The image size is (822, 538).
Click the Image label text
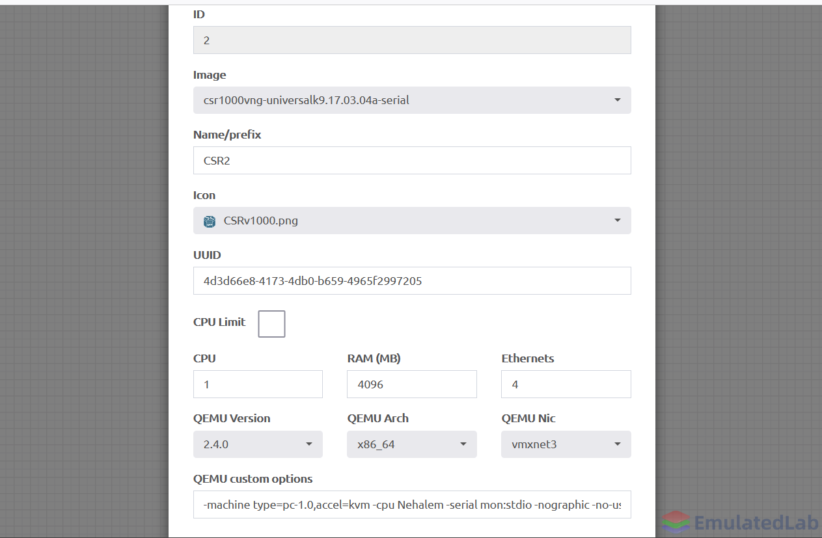point(210,75)
